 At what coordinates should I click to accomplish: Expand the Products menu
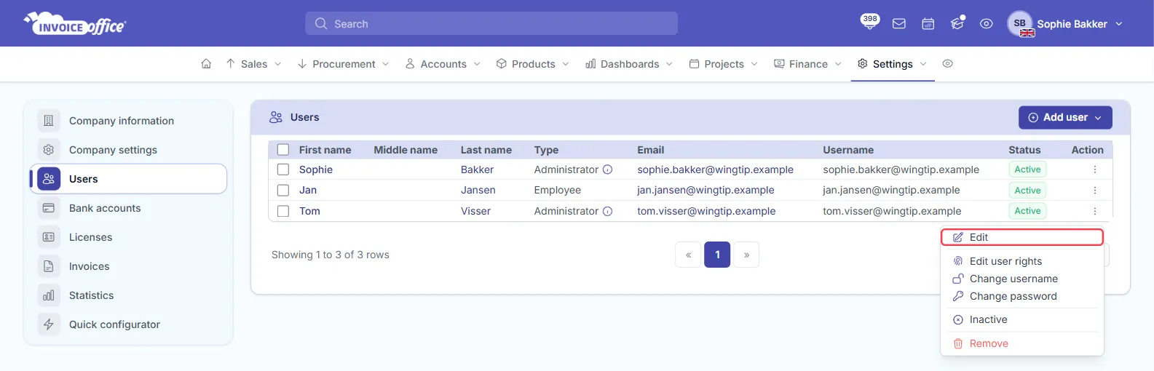(532, 64)
